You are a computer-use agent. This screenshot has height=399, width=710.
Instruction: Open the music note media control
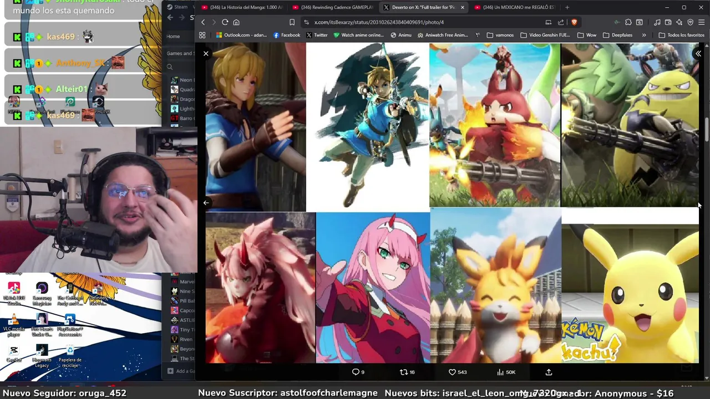pyautogui.click(x=657, y=22)
